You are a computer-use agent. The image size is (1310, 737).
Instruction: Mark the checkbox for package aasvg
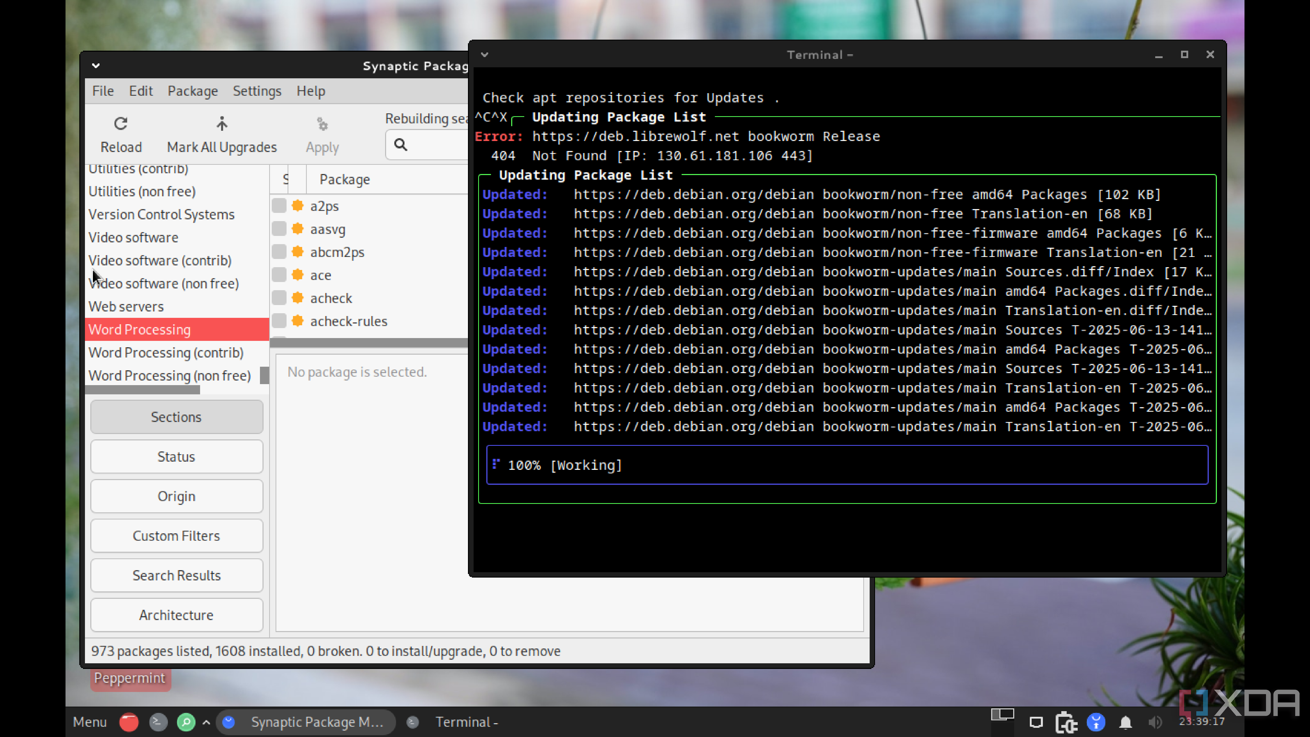(x=279, y=229)
